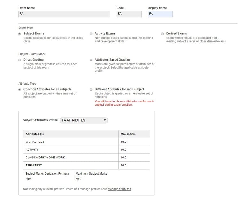Select the Derived Exams radio button
Viewport: 246px width, 203px height.
point(162,34)
